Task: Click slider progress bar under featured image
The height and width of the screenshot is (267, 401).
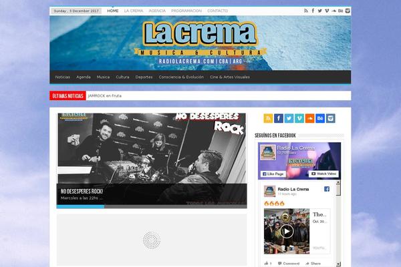Action: pyautogui.click(x=152, y=206)
